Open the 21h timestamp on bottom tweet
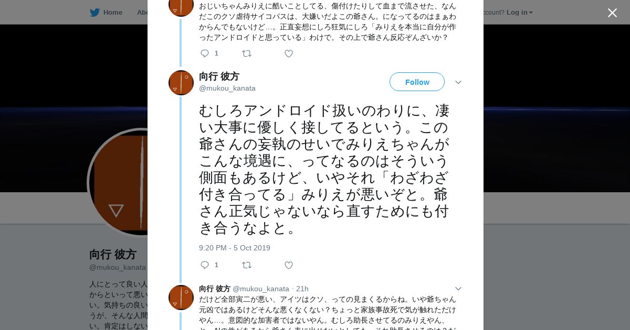Image resolution: width=630 pixels, height=330 pixels. pos(302,289)
